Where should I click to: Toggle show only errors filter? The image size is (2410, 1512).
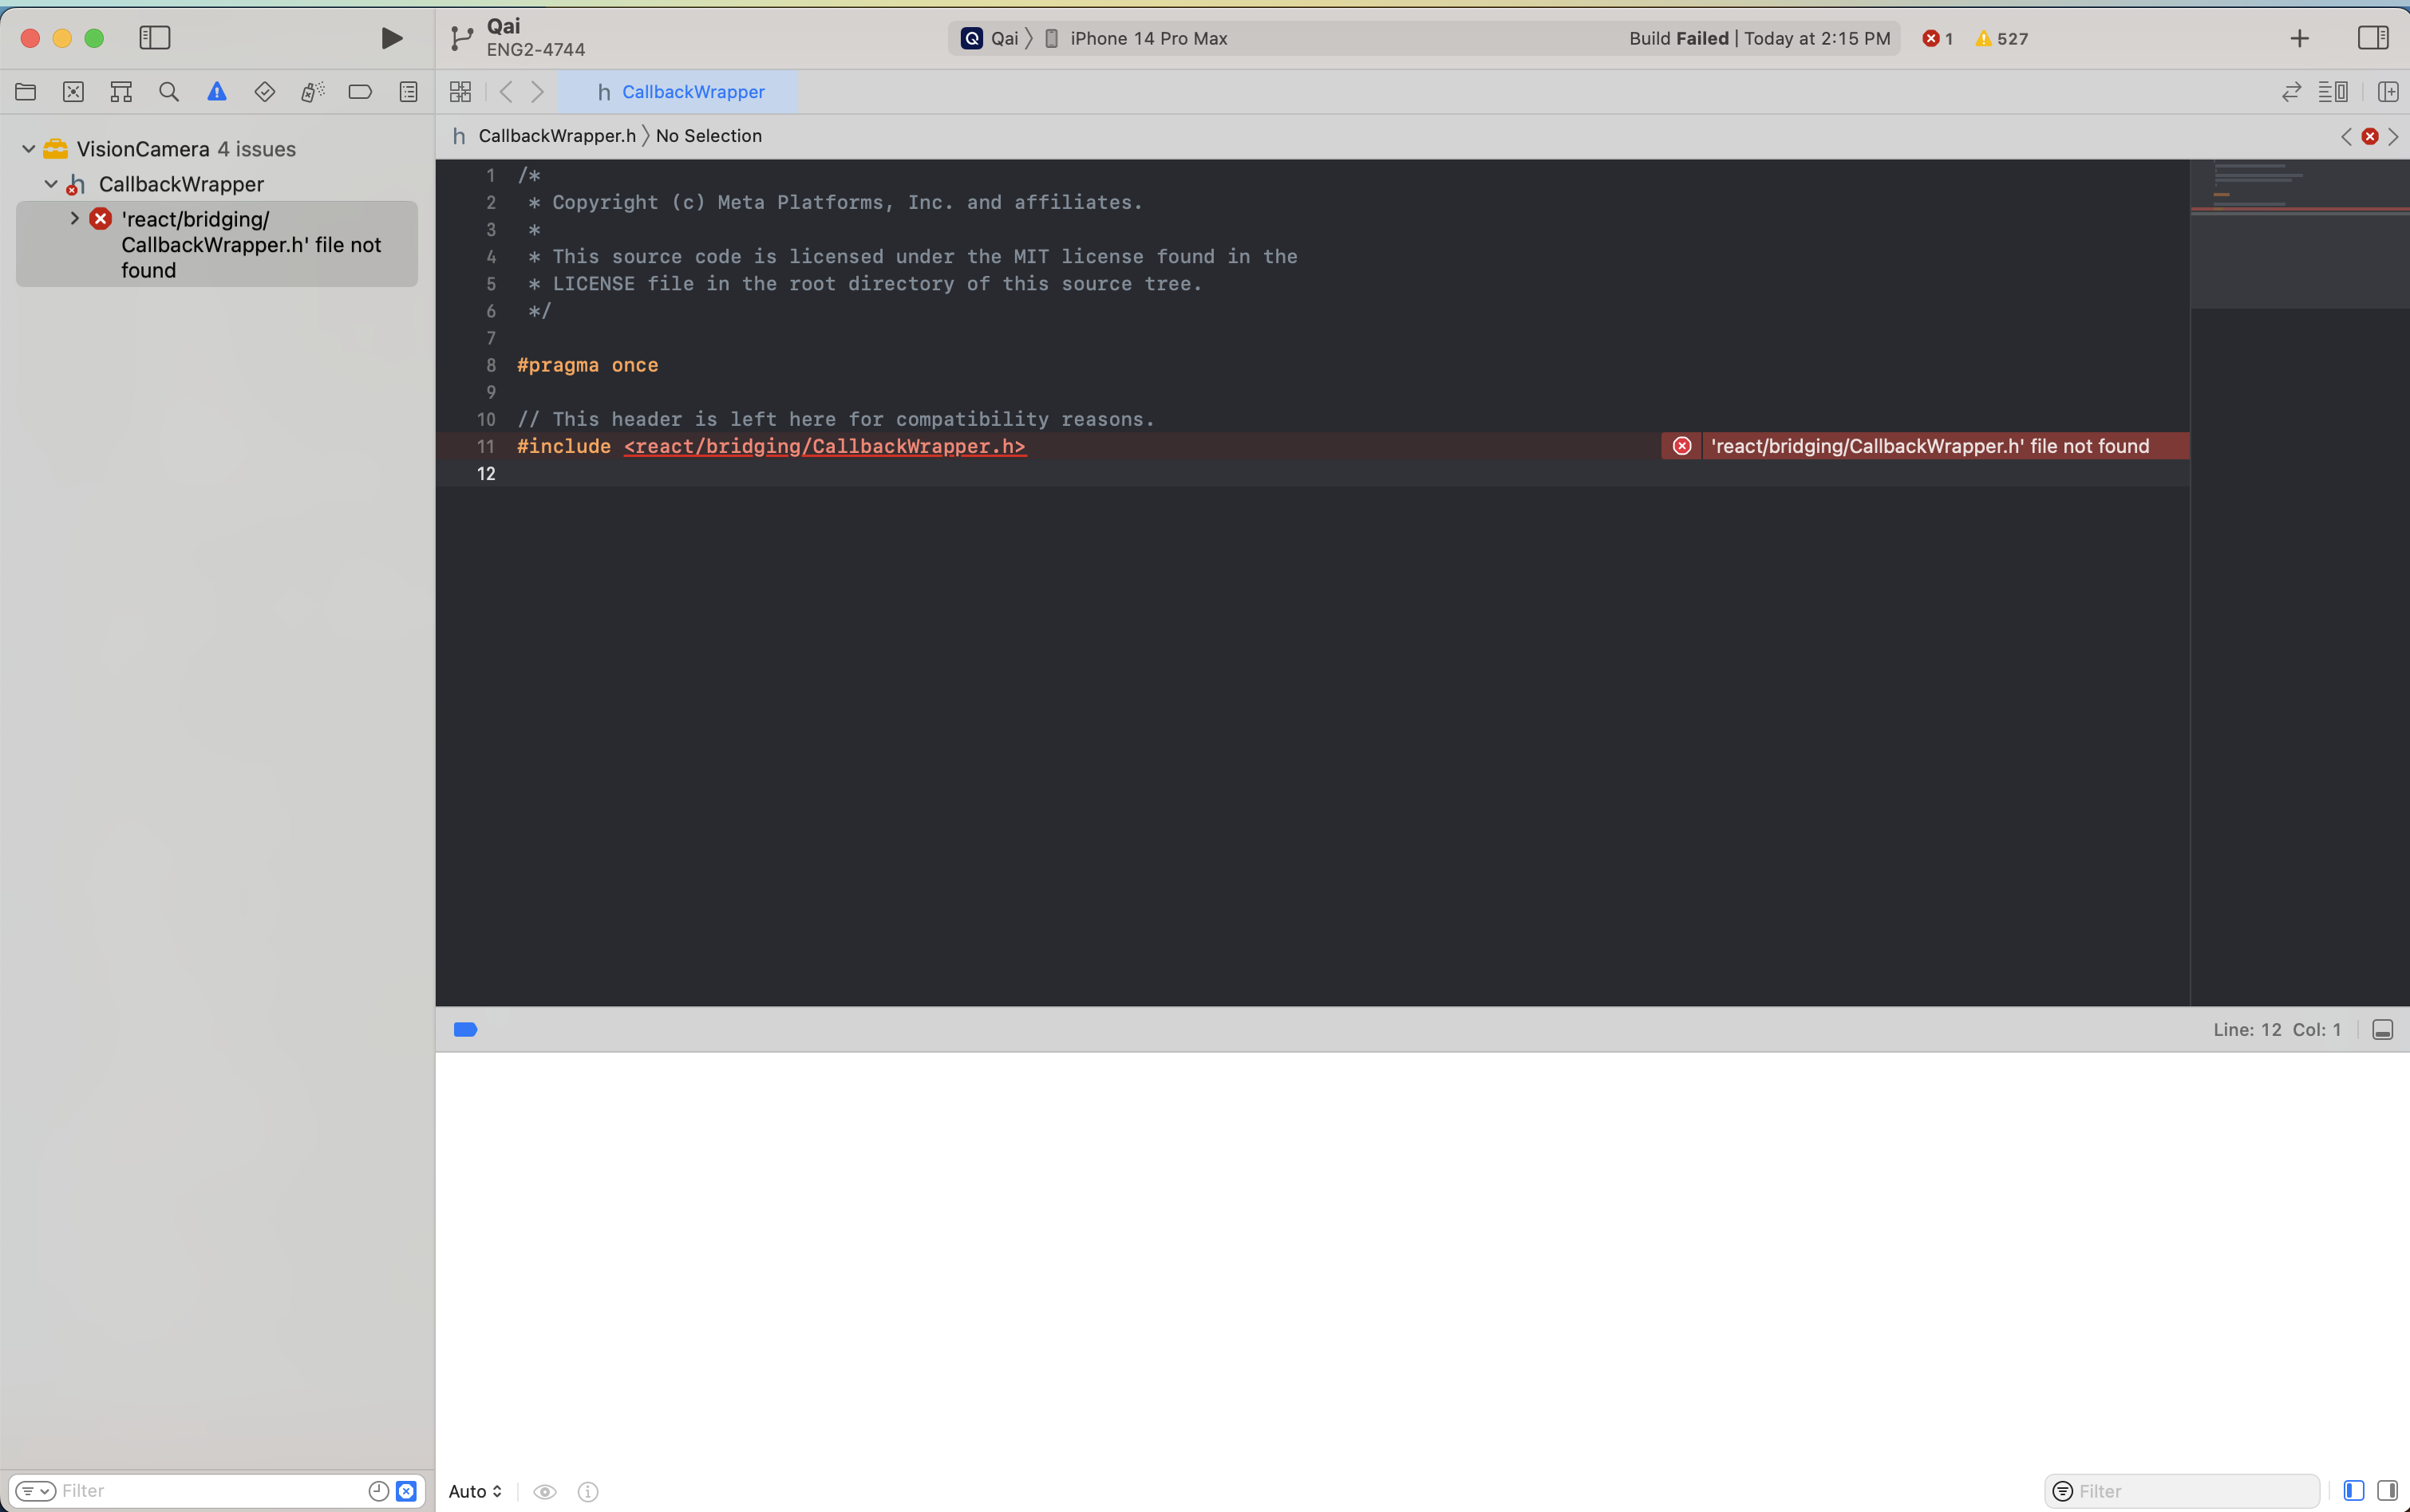406,1491
